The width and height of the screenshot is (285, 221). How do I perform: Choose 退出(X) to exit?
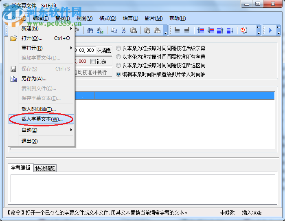[42, 141]
